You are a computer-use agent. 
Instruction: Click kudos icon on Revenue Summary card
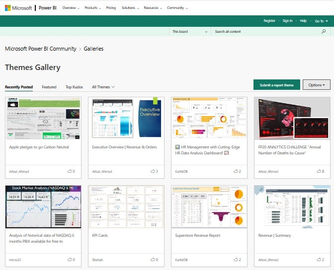[x=319, y=260]
